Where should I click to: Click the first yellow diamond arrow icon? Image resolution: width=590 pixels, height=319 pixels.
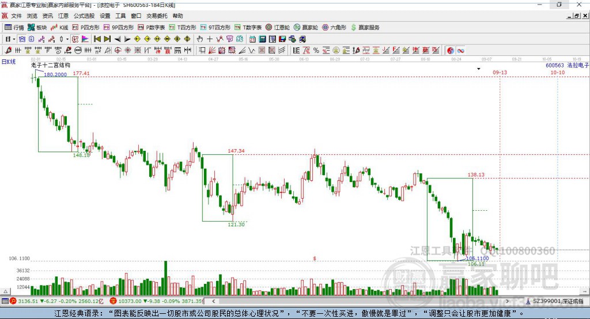pyautogui.click(x=137, y=39)
